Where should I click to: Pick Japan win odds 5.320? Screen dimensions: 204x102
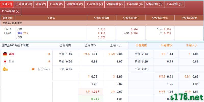tap(101, 29)
